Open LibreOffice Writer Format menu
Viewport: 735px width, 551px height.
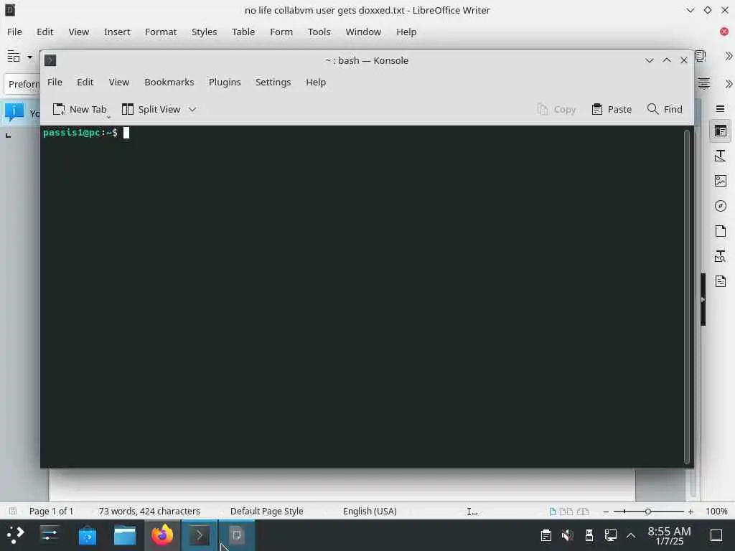click(161, 32)
